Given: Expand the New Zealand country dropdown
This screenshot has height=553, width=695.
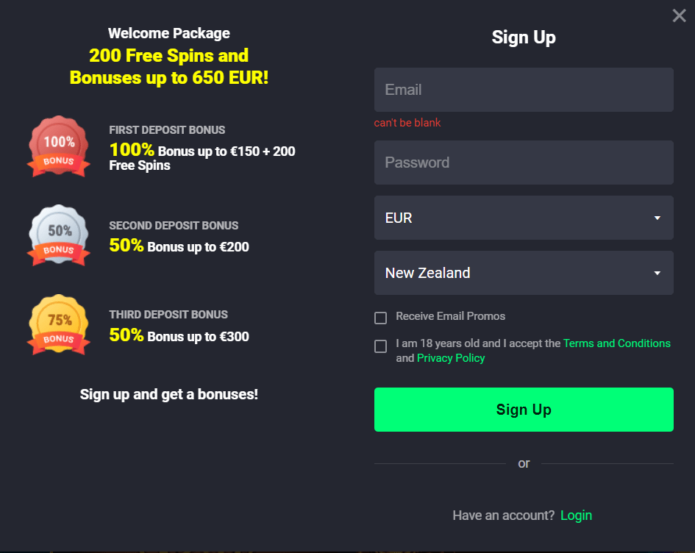Looking at the screenshot, I should pos(524,273).
